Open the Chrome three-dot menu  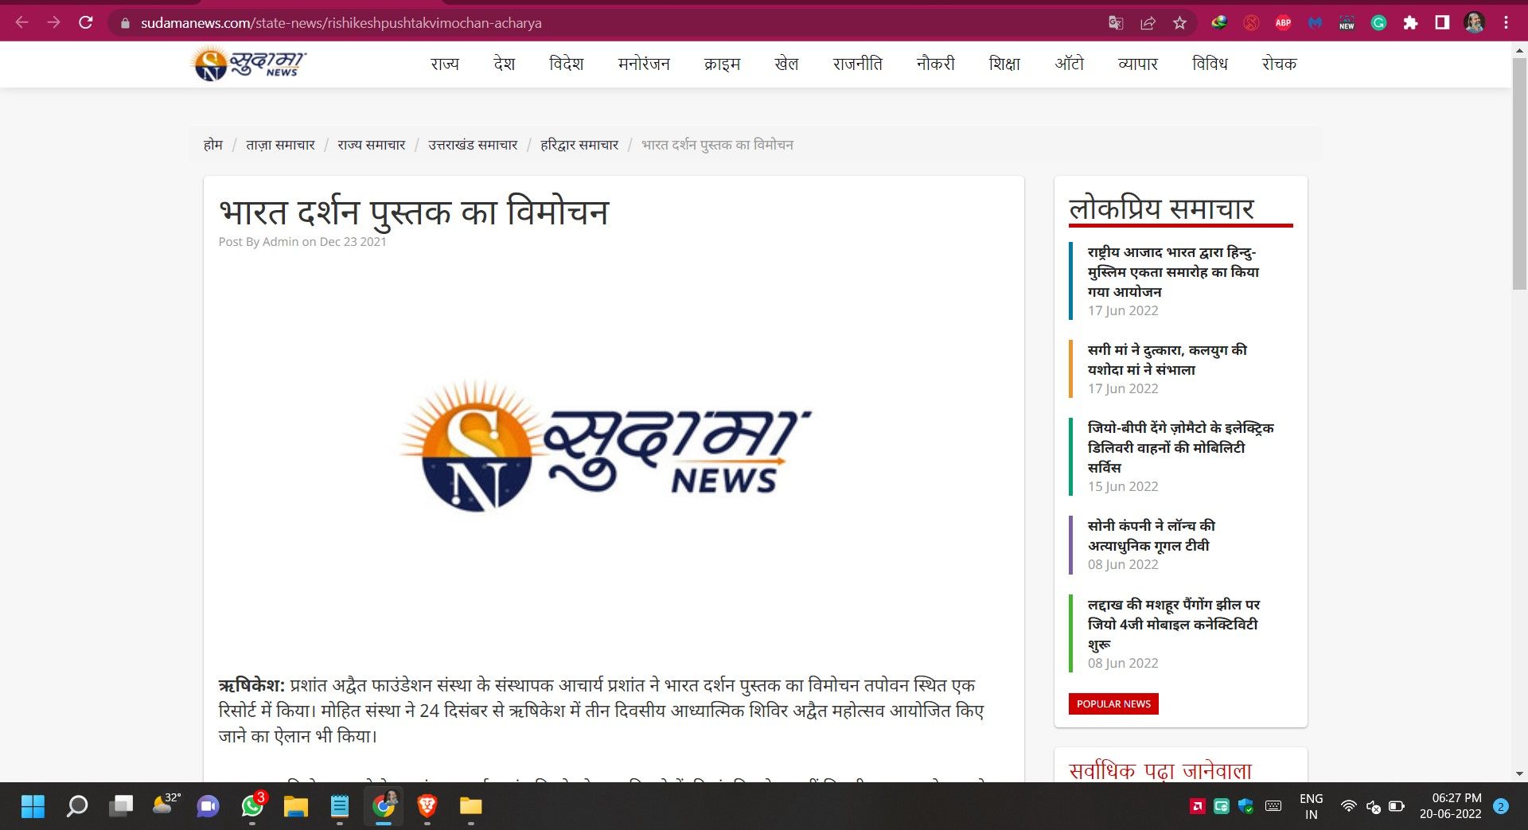[x=1506, y=23]
